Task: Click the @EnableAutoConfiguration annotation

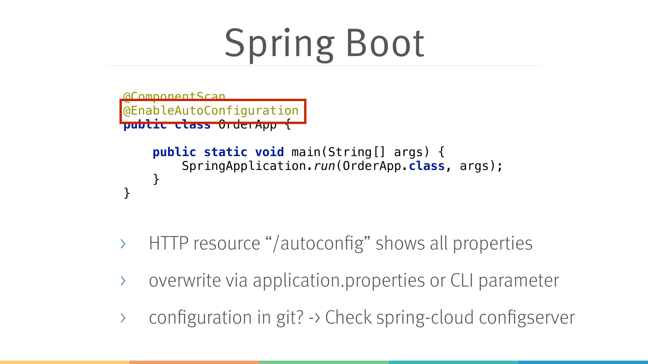Action: click(x=211, y=111)
